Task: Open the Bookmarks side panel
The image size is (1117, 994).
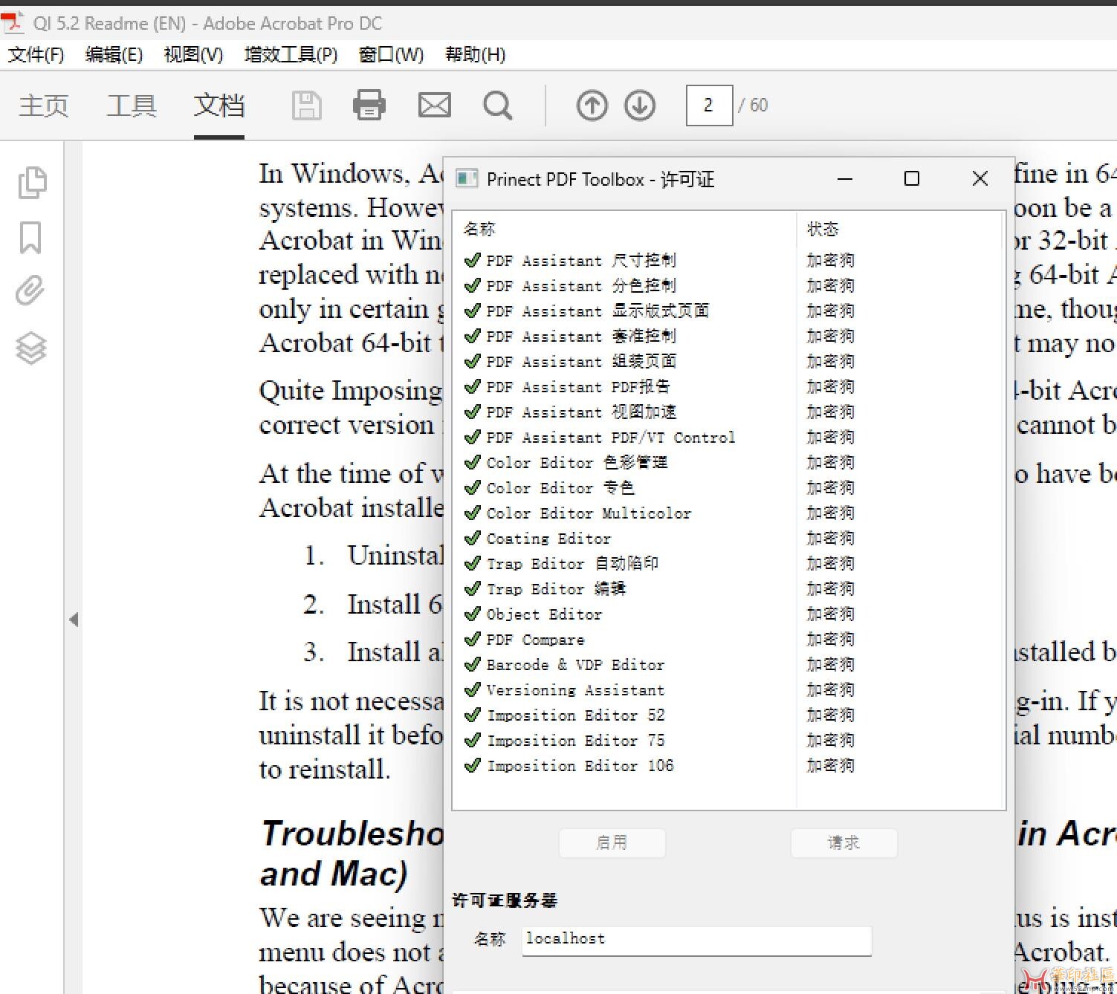Action: (x=30, y=238)
